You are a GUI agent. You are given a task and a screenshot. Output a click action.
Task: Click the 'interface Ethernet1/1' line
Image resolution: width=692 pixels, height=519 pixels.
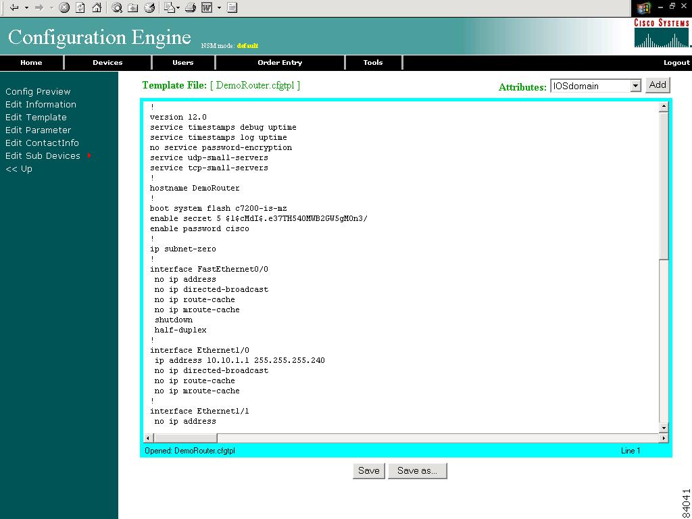tap(199, 412)
